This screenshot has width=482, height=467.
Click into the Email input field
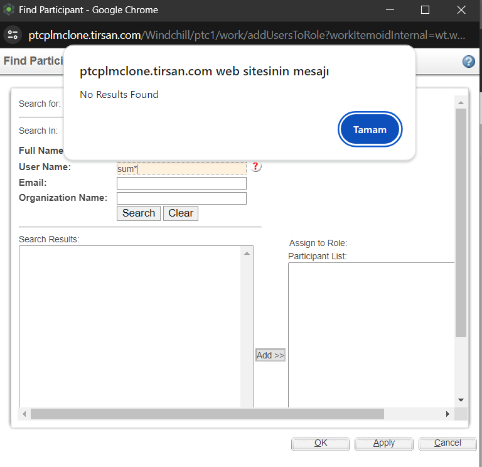(181, 183)
